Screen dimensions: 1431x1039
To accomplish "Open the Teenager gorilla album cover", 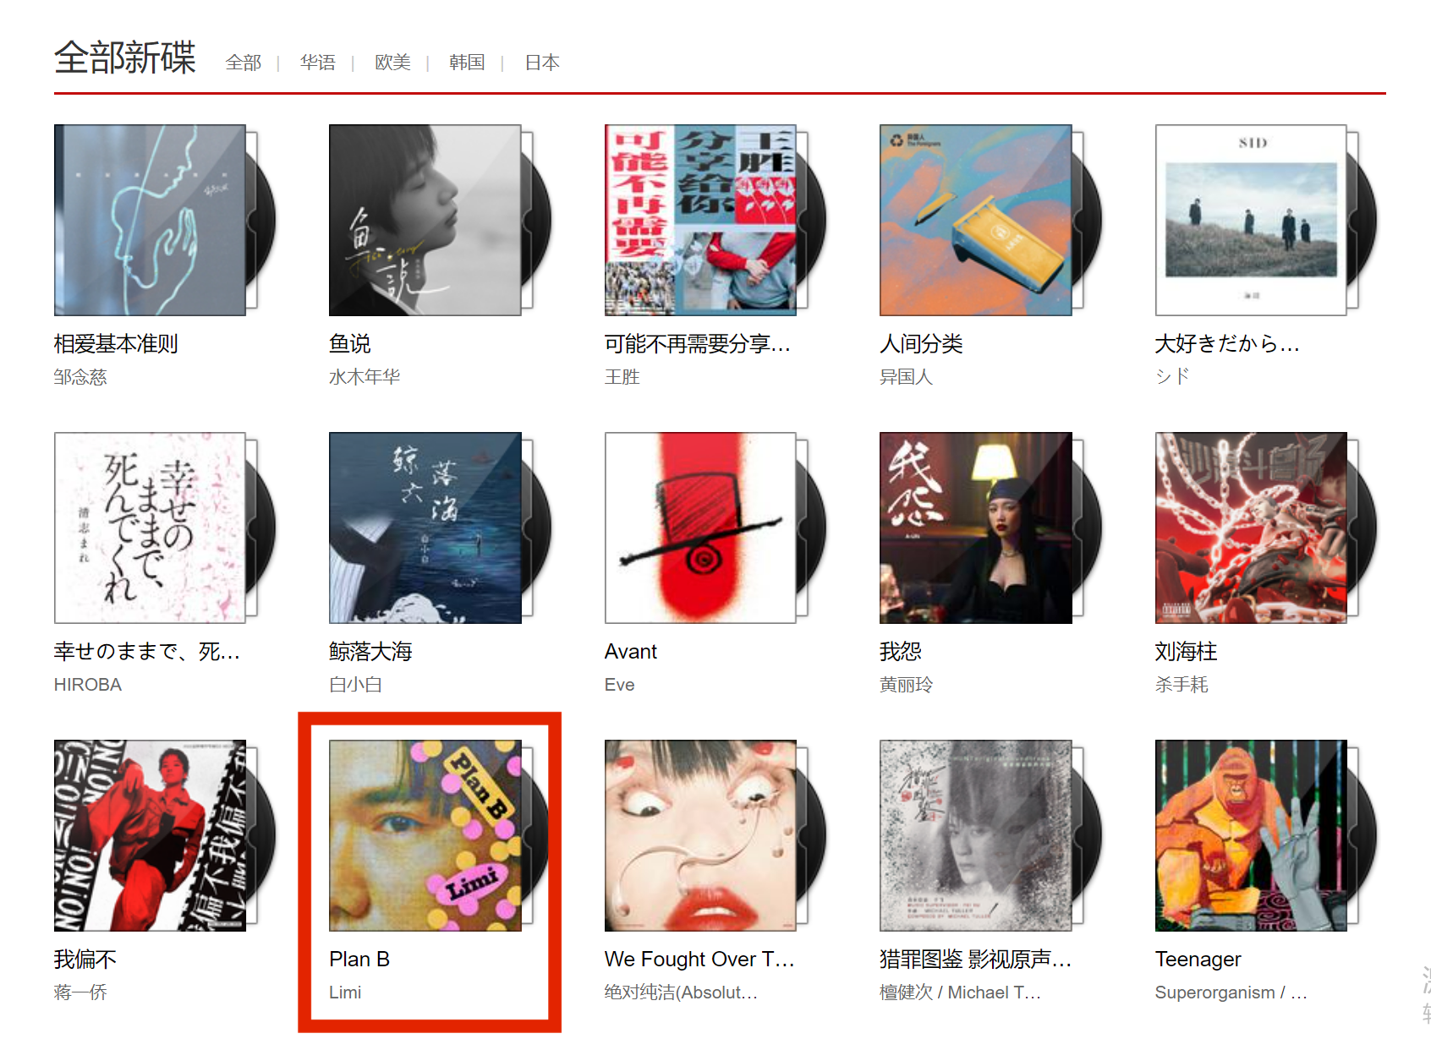I will pyautogui.click(x=1251, y=835).
